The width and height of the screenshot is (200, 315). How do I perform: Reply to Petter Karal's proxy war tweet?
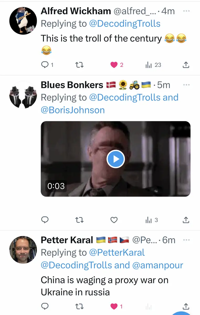point(45,306)
